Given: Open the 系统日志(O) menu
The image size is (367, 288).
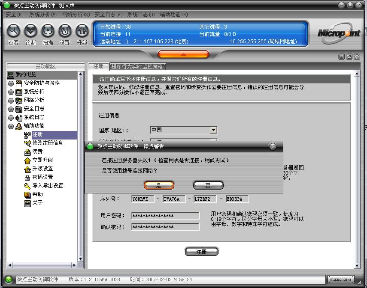Looking at the screenshot, I should [x=141, y=15].
